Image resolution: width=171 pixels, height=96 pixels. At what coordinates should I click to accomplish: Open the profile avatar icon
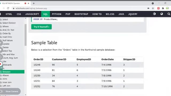168,8
